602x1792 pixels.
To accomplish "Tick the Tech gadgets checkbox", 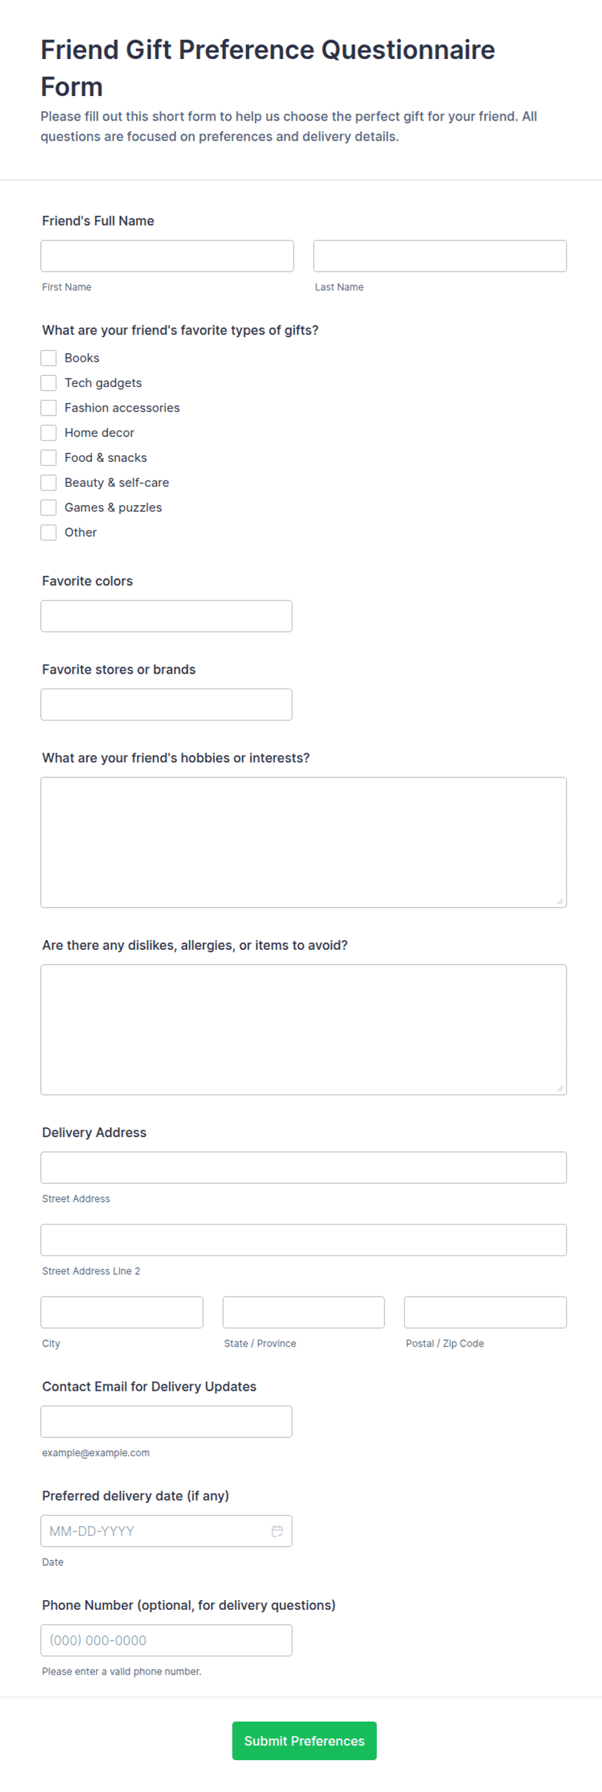I will 49,383.
